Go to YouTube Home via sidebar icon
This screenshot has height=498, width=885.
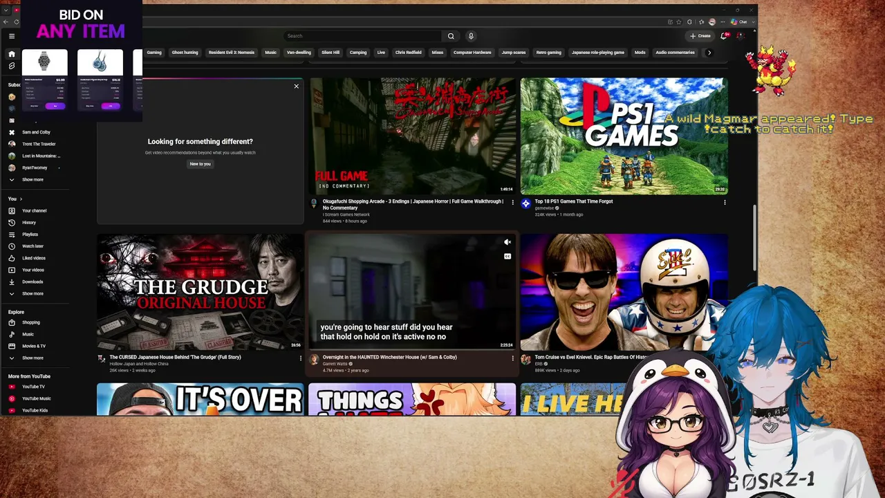pos(12,54)
